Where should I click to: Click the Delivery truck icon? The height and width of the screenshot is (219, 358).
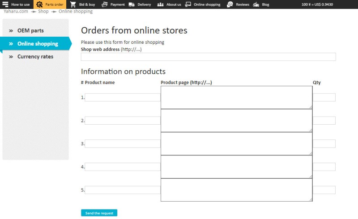[132, 4]
